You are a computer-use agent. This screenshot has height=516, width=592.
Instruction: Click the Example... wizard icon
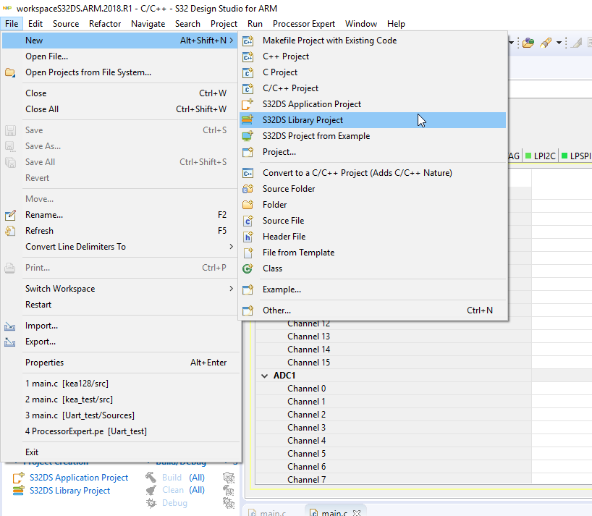(x=248, y=289)
